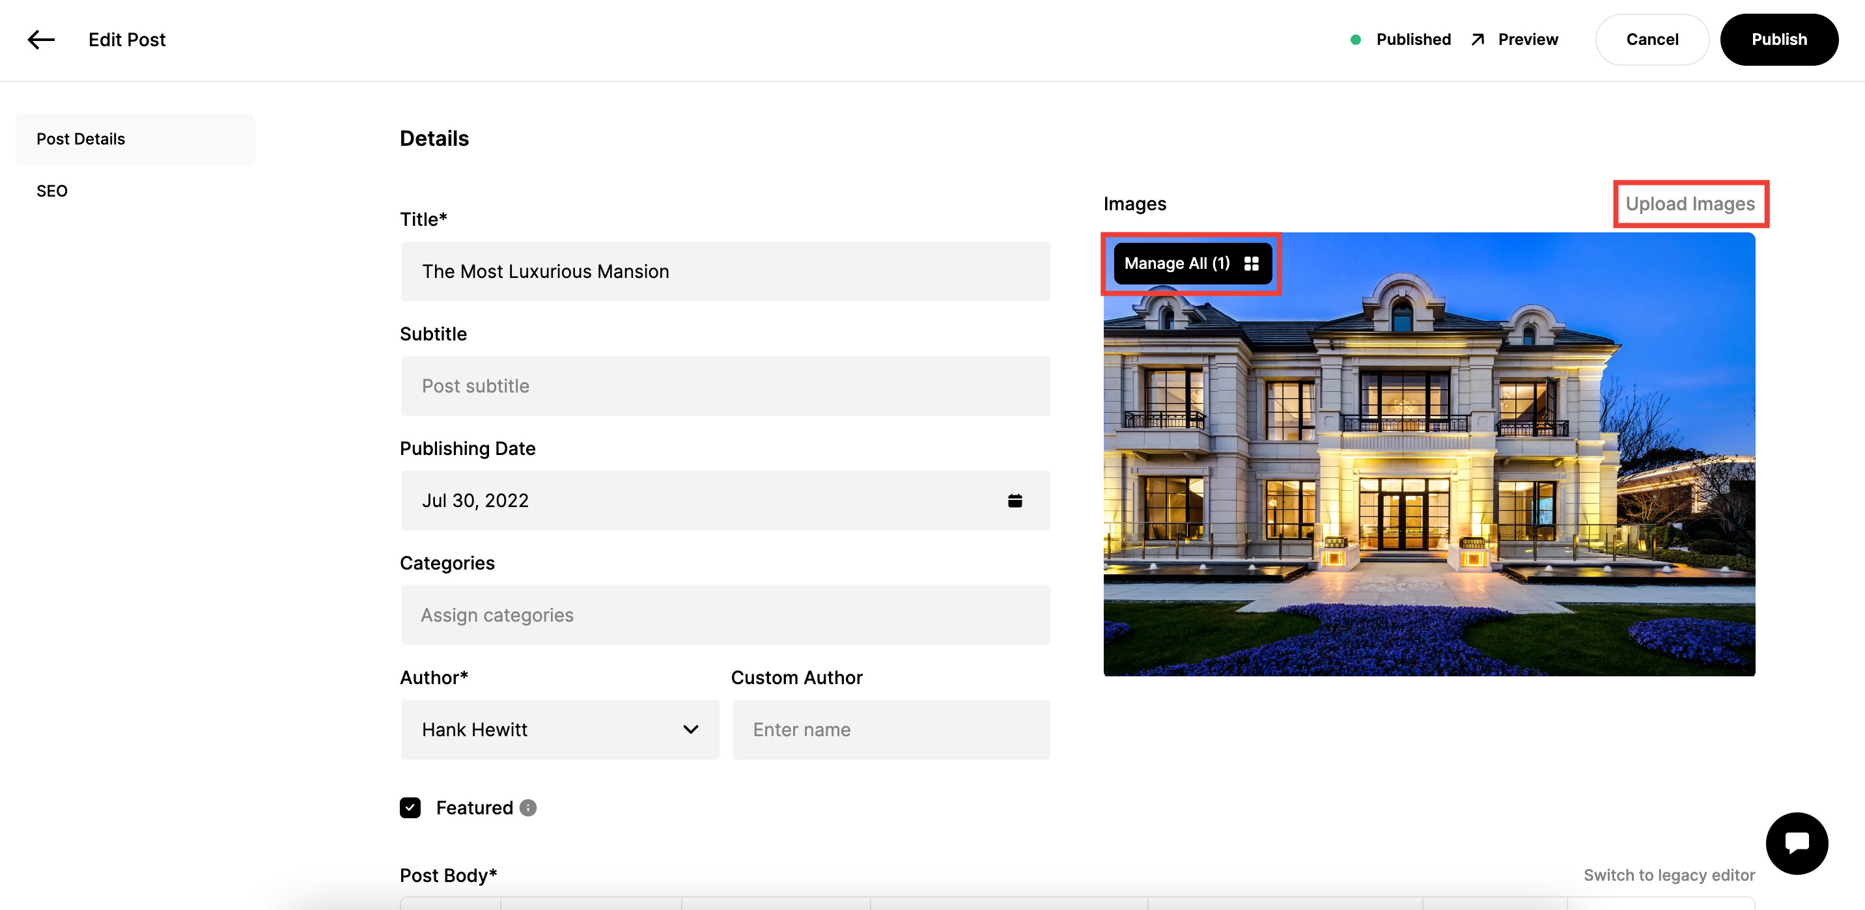The height and width of the screenshot is (910, 1865).
Task: Click the Cancel button
Action: 1651,40
